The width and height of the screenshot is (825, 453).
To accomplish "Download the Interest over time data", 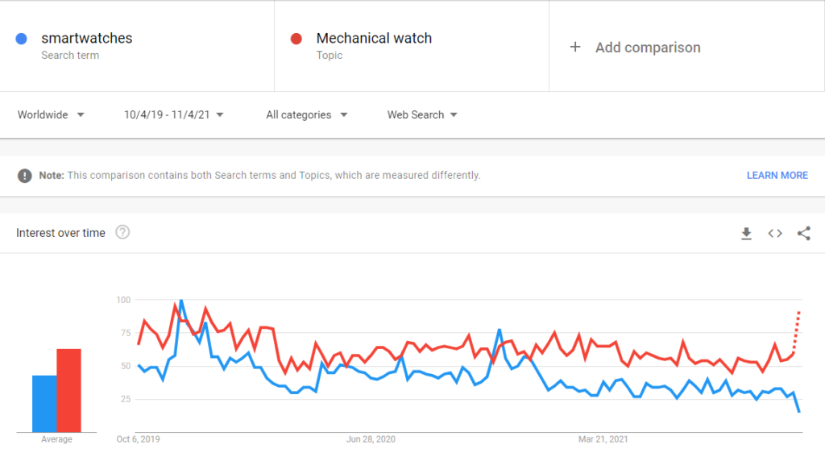I will point(746,234).
